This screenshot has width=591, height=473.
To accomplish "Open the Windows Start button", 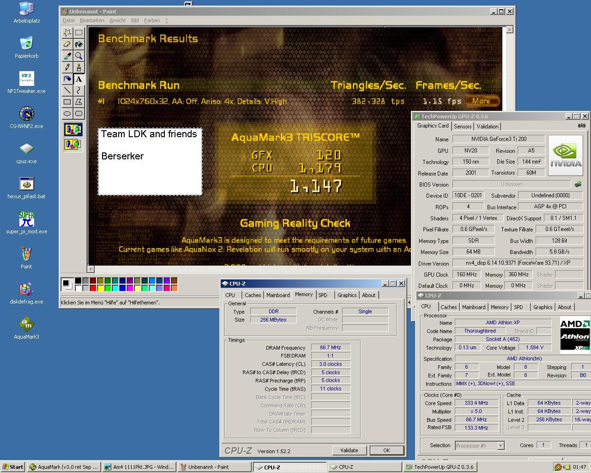I will click(x=13, y=467).
